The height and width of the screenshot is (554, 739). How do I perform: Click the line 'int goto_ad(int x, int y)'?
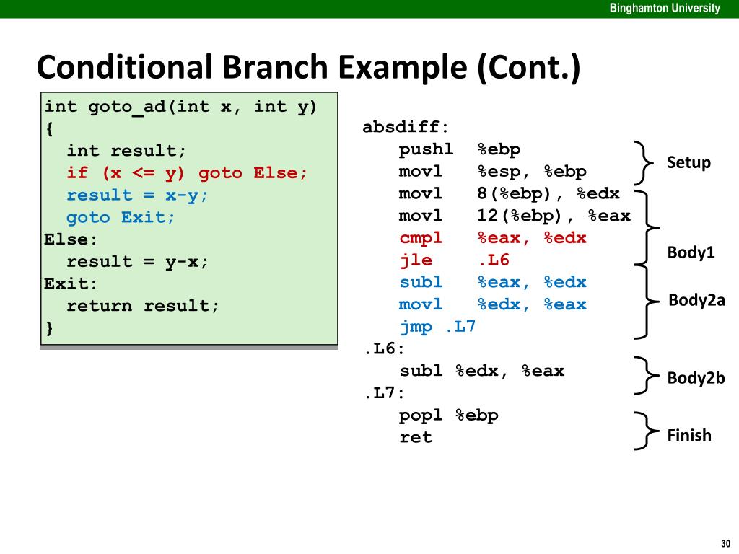coord(180,107)
